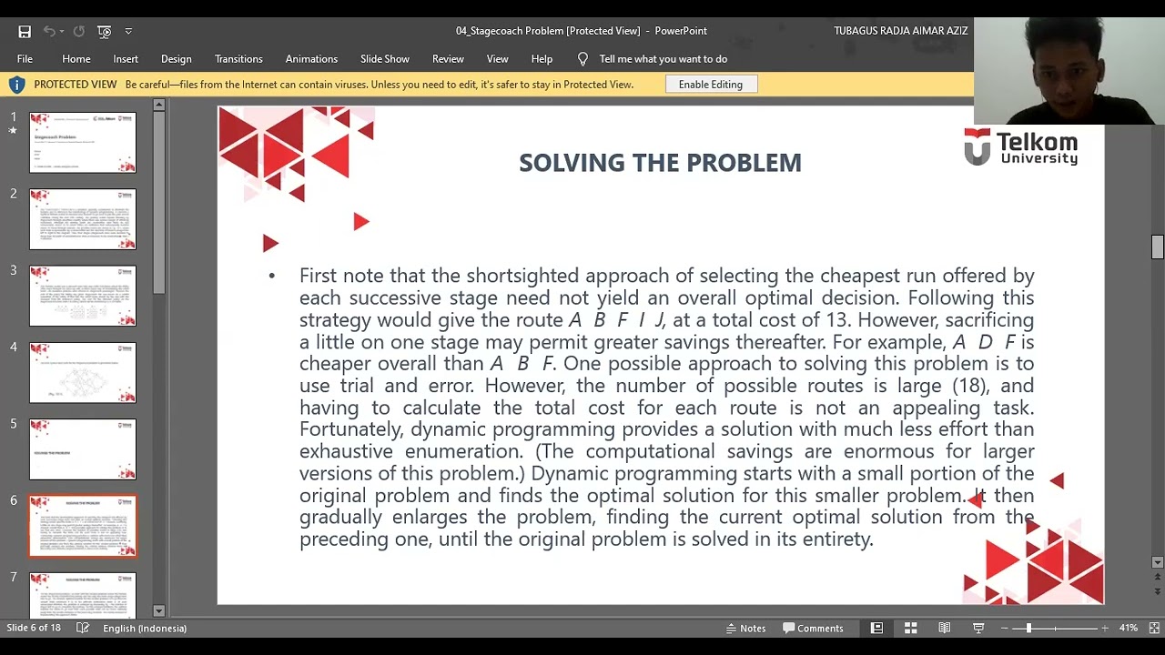Switch to Slide Sorter view icon
1165x655 pixels.
tap(910, 629)
